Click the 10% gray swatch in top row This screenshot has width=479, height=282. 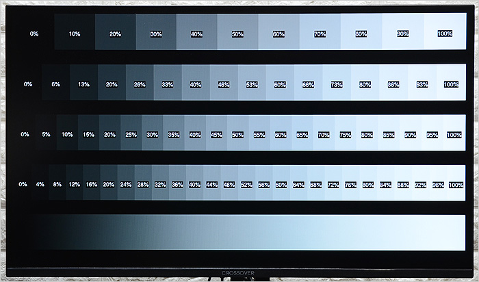pos(75,34)
